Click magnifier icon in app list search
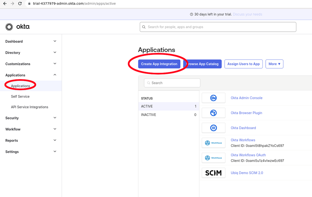 click(x=148, y=83)
